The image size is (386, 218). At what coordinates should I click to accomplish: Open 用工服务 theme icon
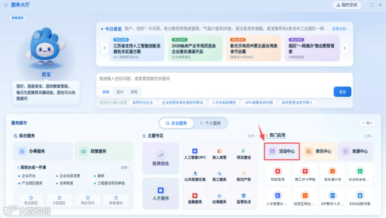point(219,173)
